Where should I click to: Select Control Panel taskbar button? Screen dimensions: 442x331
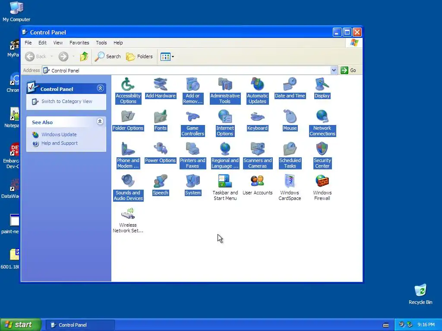(x=80, y=325)
